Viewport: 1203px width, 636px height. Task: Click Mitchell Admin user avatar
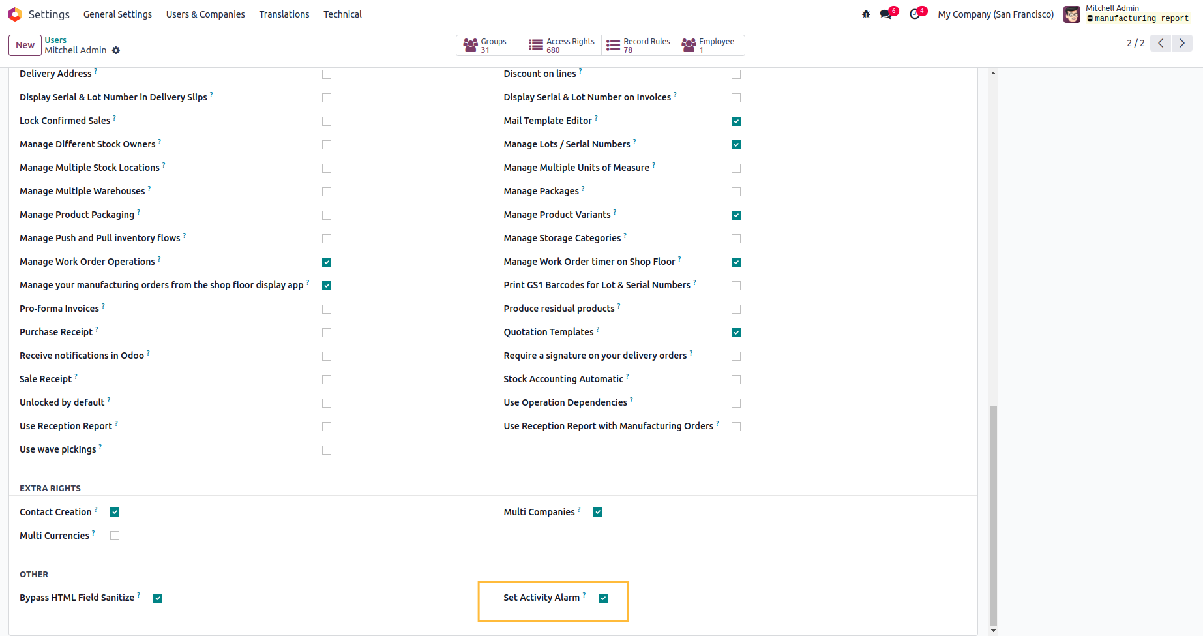click(1072, 14)
